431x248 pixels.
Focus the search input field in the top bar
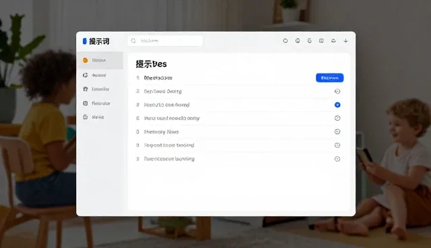(x=165, y=40)
